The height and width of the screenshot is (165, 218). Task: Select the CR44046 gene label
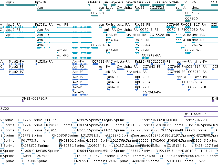[x=160, y=2]
